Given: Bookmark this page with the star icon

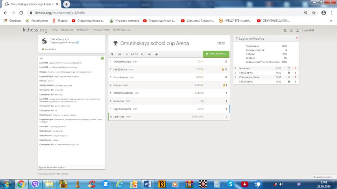Looking at the screenshot, I should 315,13.
